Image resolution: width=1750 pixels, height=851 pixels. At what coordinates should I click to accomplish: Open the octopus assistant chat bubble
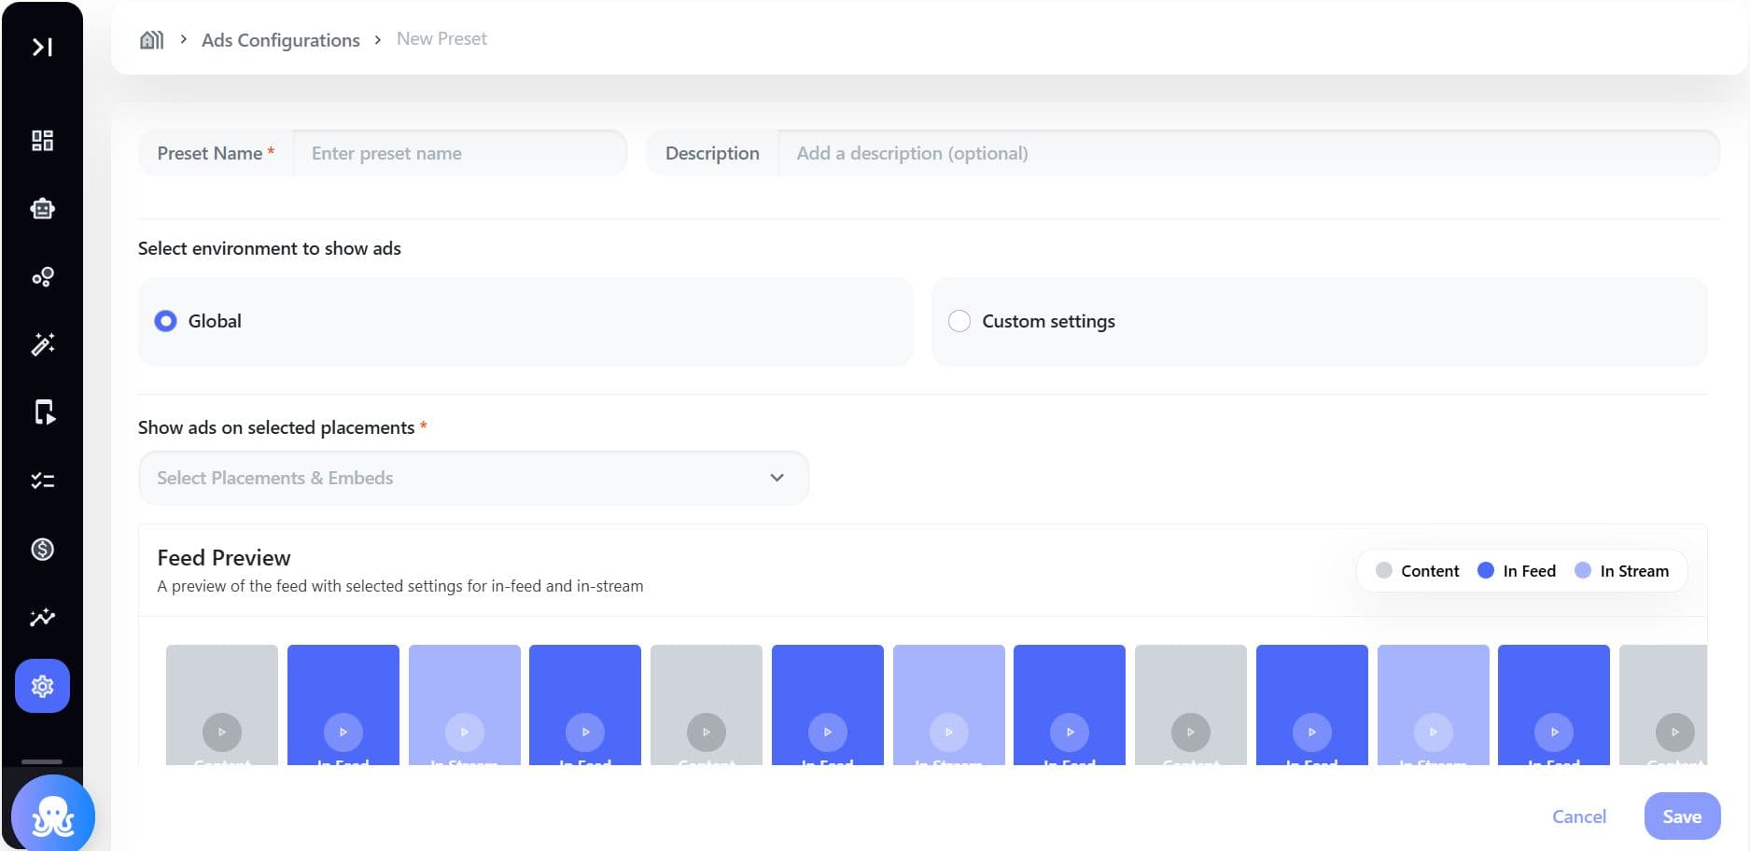click(x=52, y=815)
